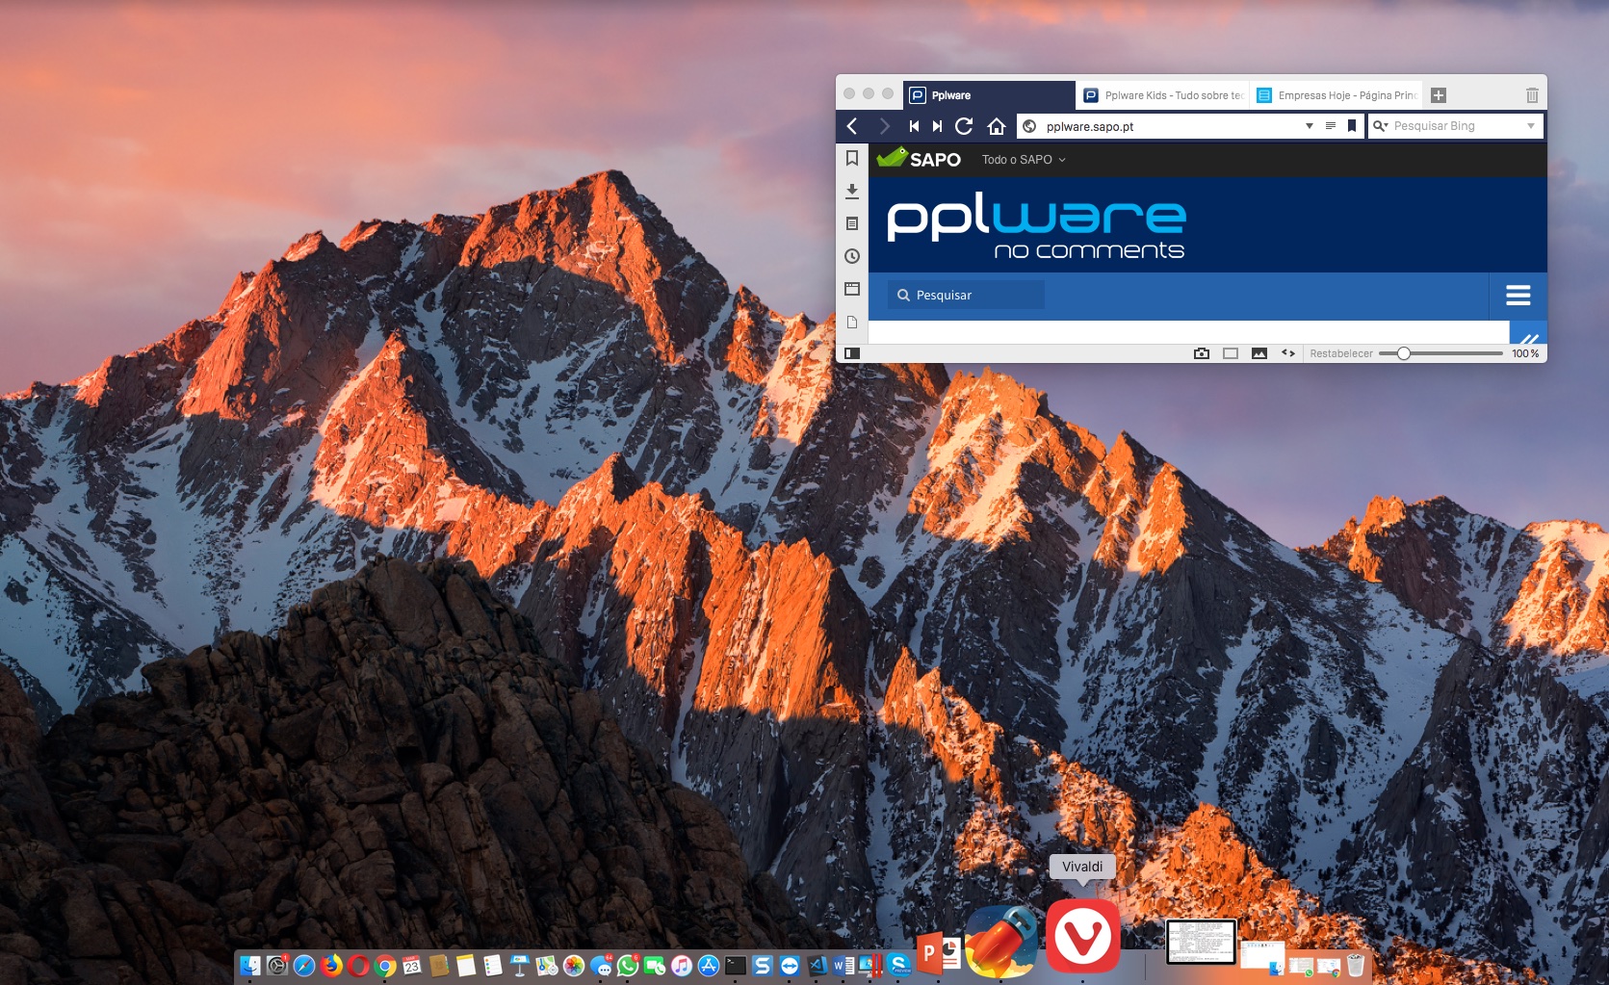Screen dimensions: 1609x985
Task: Open the pplware hamburger menu
Action: (x=1518, y=296)
